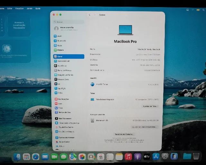Open the Ajuda menu

click(38, 8)
